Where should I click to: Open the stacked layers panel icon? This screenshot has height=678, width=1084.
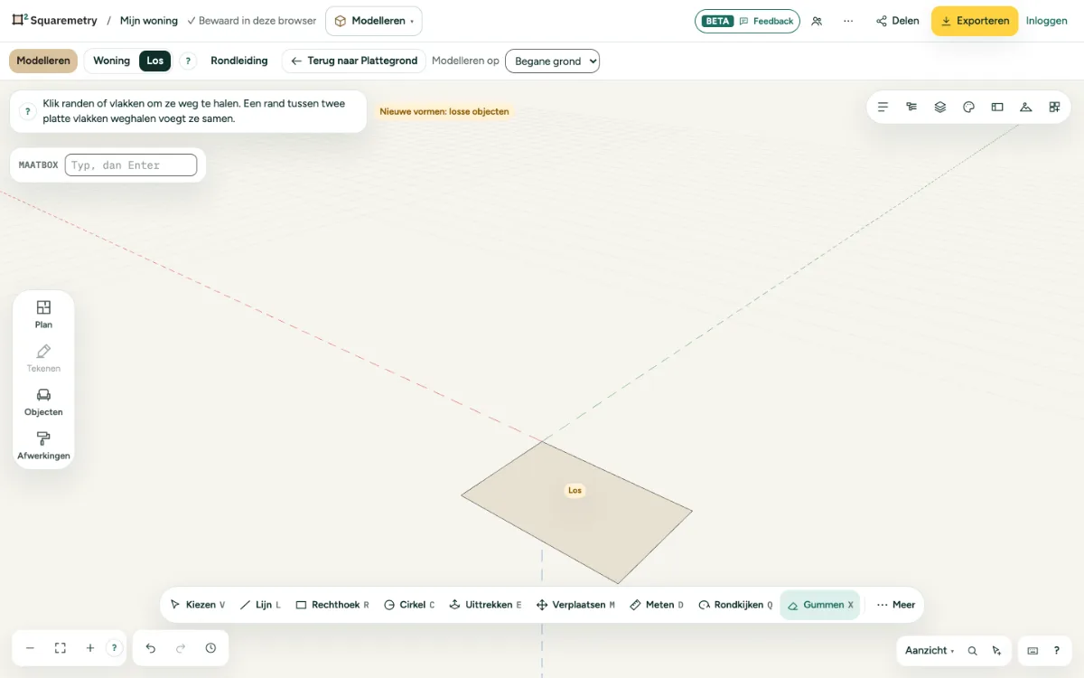click(940, 107)
